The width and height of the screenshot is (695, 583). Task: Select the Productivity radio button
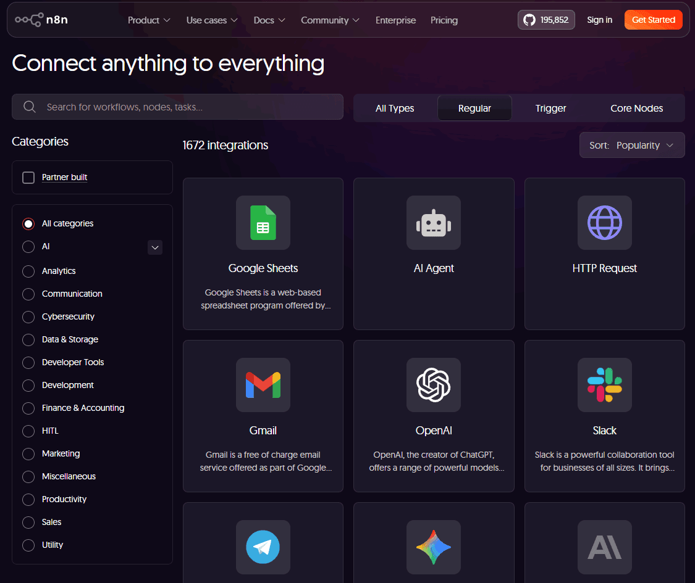[x=28, y=499]
